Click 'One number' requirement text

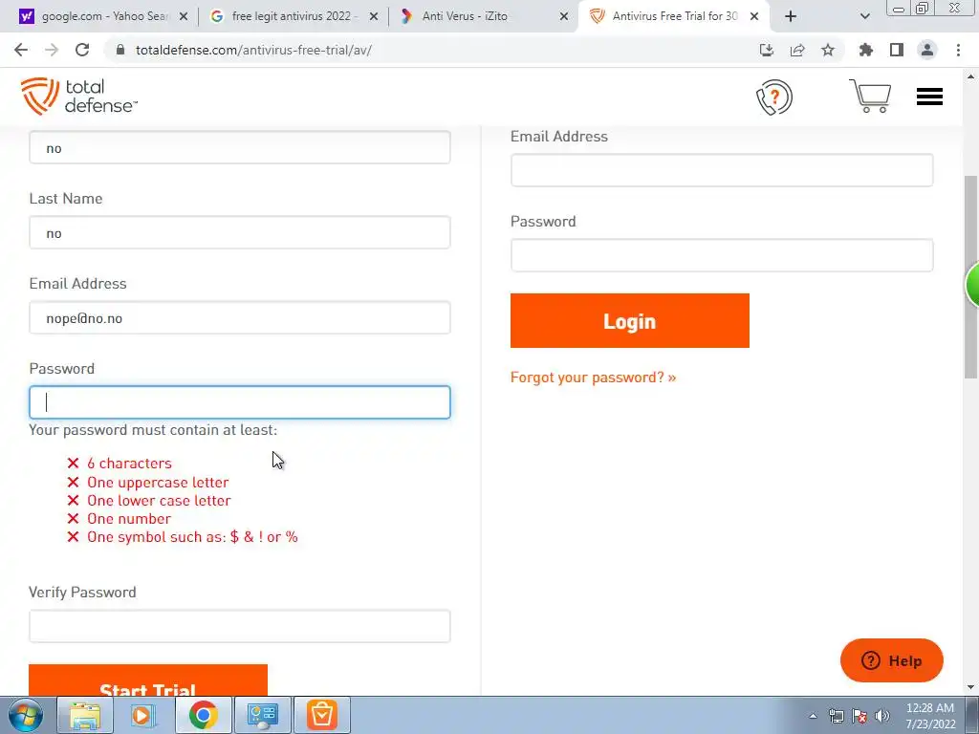click(x=129, y=519)
